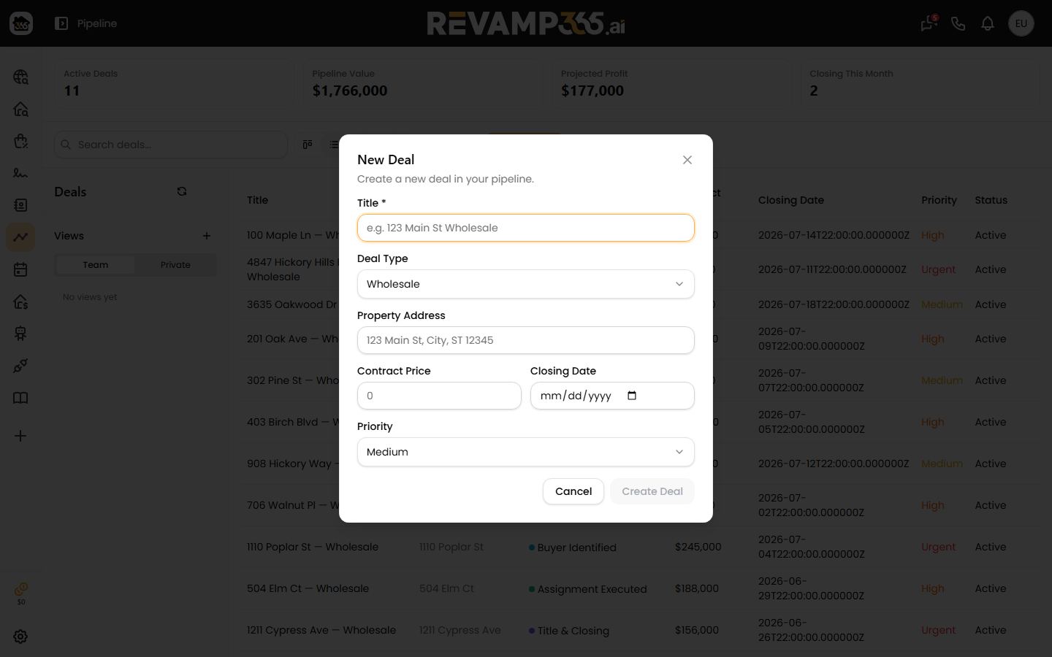Select the Team views tab
The width and height of the screenshot is (1052, 657).
[x=96, y=265]
